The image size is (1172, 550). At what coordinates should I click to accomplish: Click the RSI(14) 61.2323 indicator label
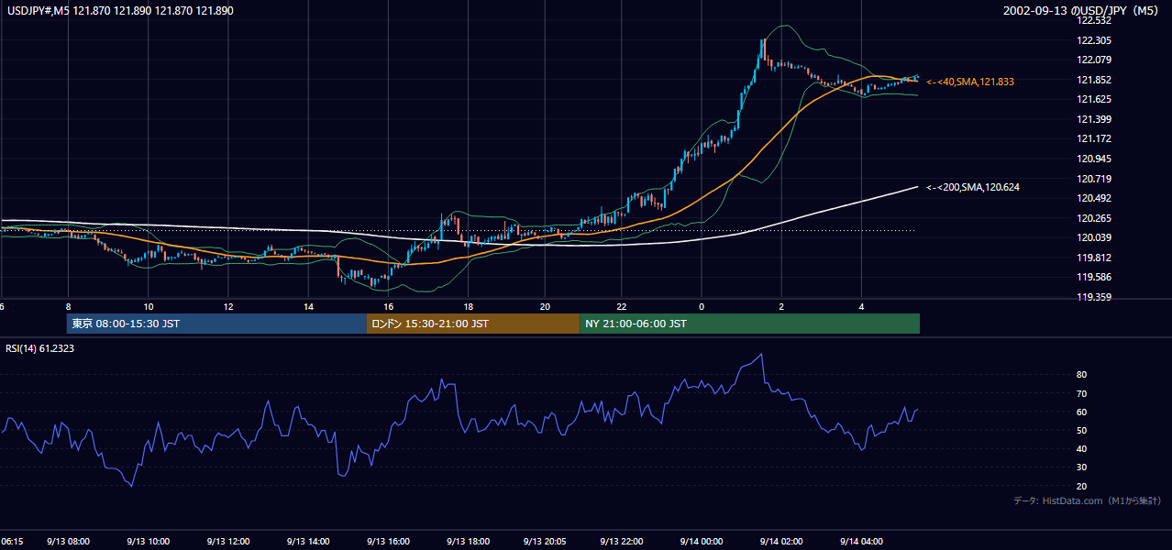39,348
